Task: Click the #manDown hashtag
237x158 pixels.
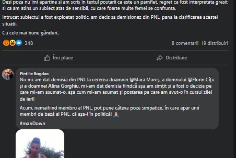Action: 32,124
